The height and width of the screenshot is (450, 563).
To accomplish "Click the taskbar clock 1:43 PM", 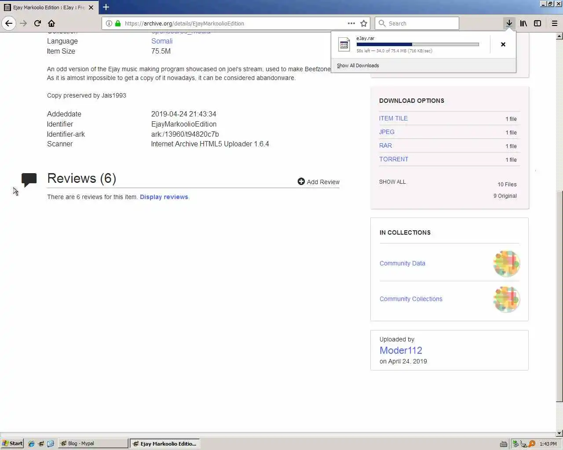I will (548, 444).
